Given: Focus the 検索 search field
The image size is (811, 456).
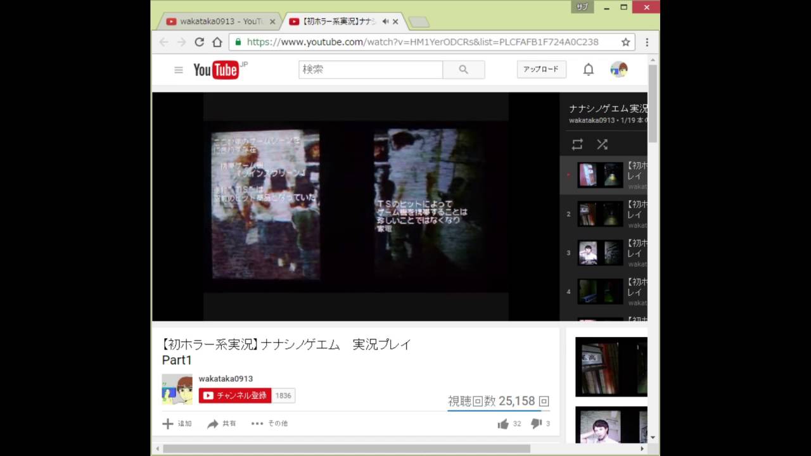Looking at the screenshot, I should tap(371, 70).
